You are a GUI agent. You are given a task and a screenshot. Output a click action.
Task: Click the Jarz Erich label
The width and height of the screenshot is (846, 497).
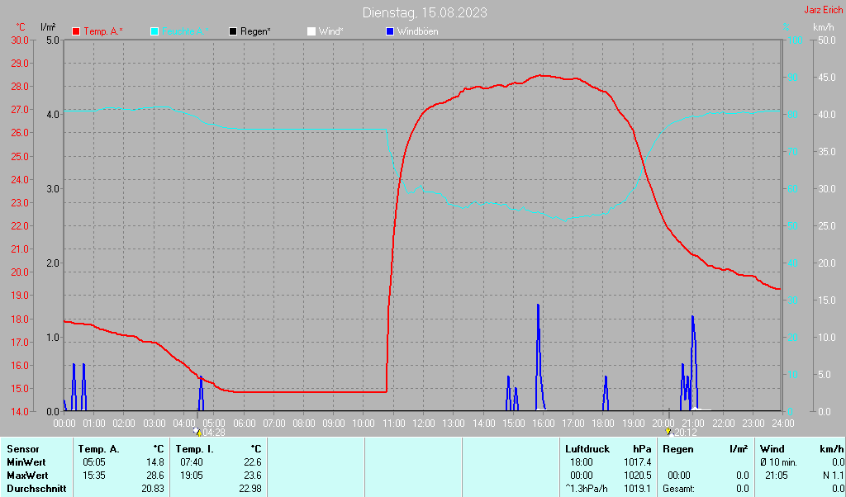[x=823, y=11]
